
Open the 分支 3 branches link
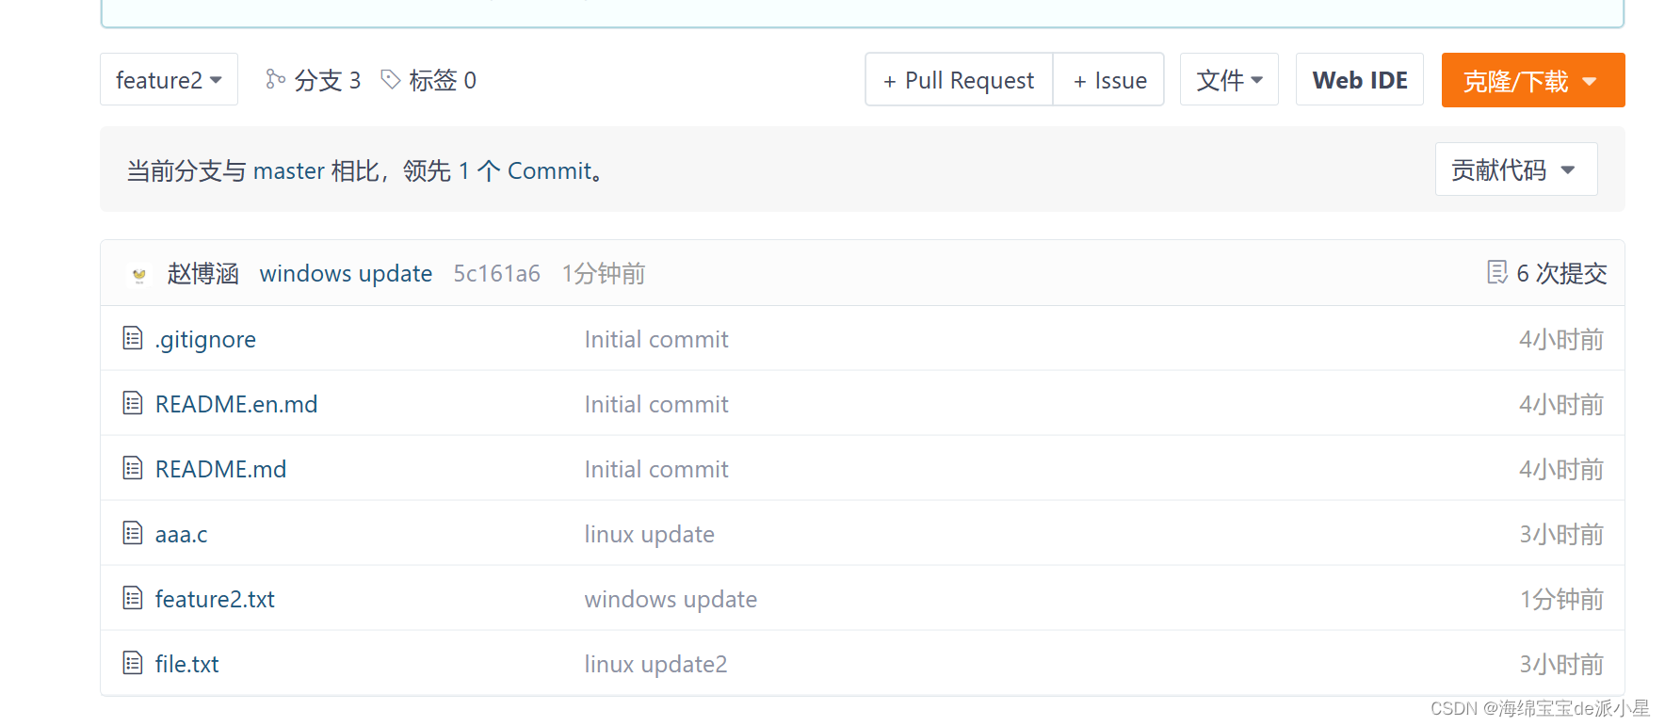pyautogui.click(x=327, y=81)
